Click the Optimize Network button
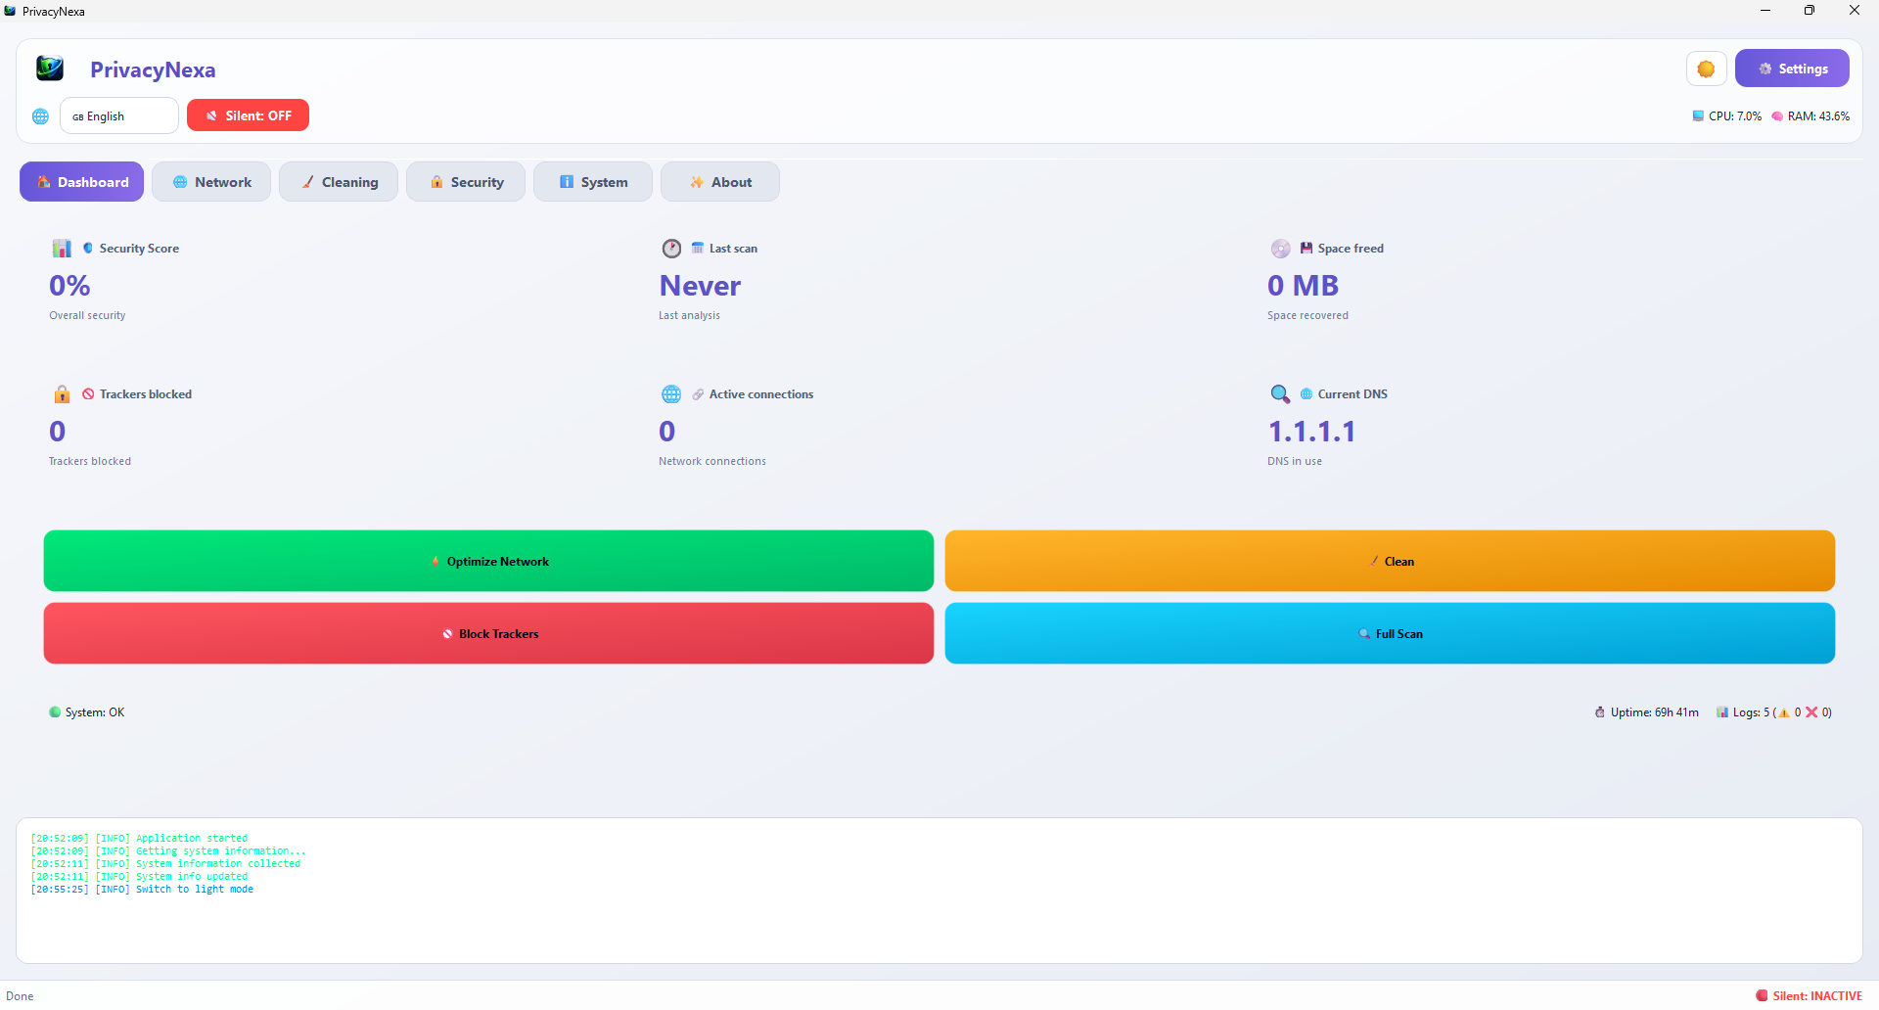The height and width of the screenshot is (1010, 1879). (x=488, y=561)
